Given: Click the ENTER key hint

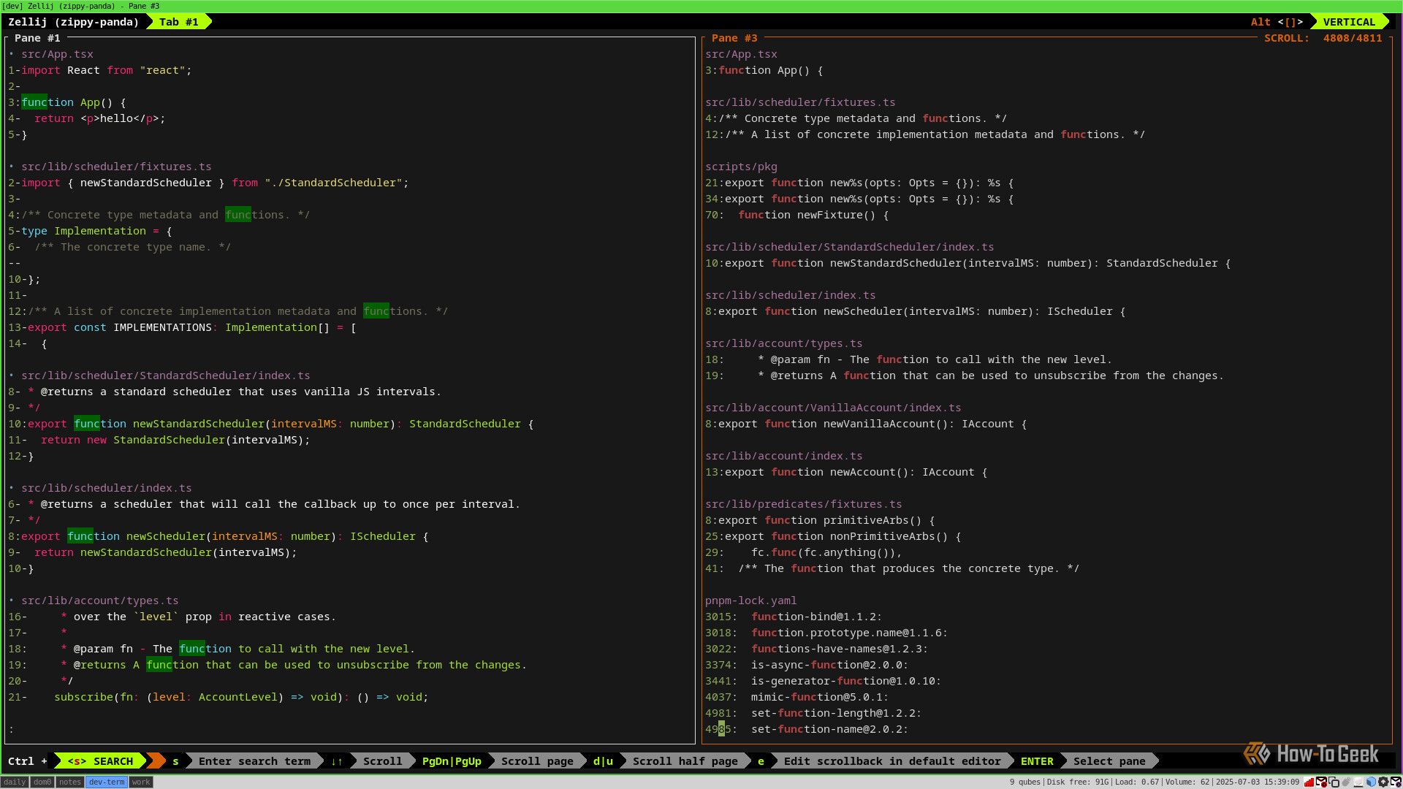Looking at the screenshot, I should (x=1037, y=761).
